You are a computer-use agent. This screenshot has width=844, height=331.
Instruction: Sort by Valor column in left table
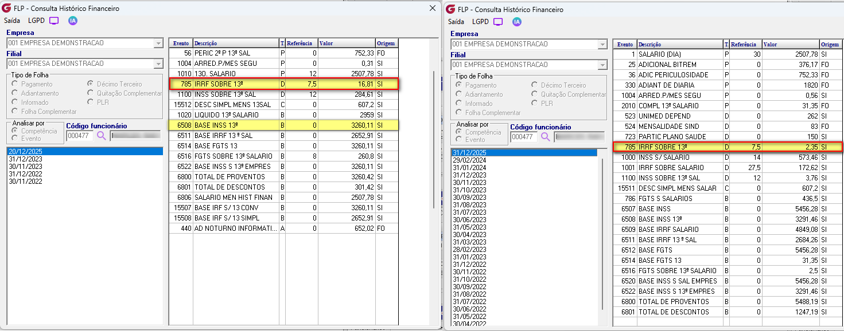tap(347, 43)
